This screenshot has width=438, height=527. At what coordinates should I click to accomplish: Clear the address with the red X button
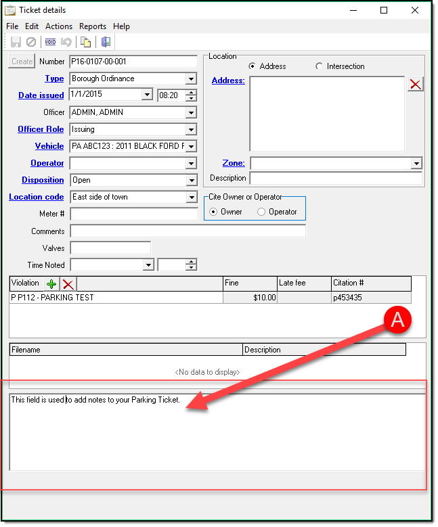(415, 84)
